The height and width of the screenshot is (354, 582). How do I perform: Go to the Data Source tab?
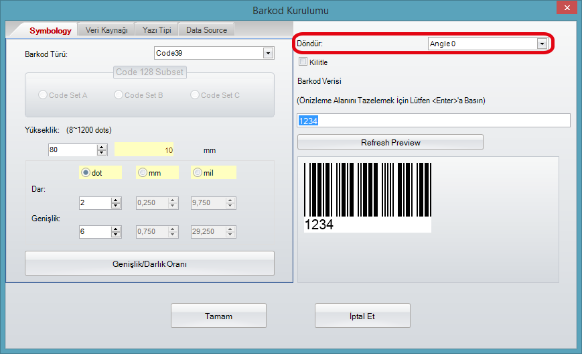click(x=206, y=30)
